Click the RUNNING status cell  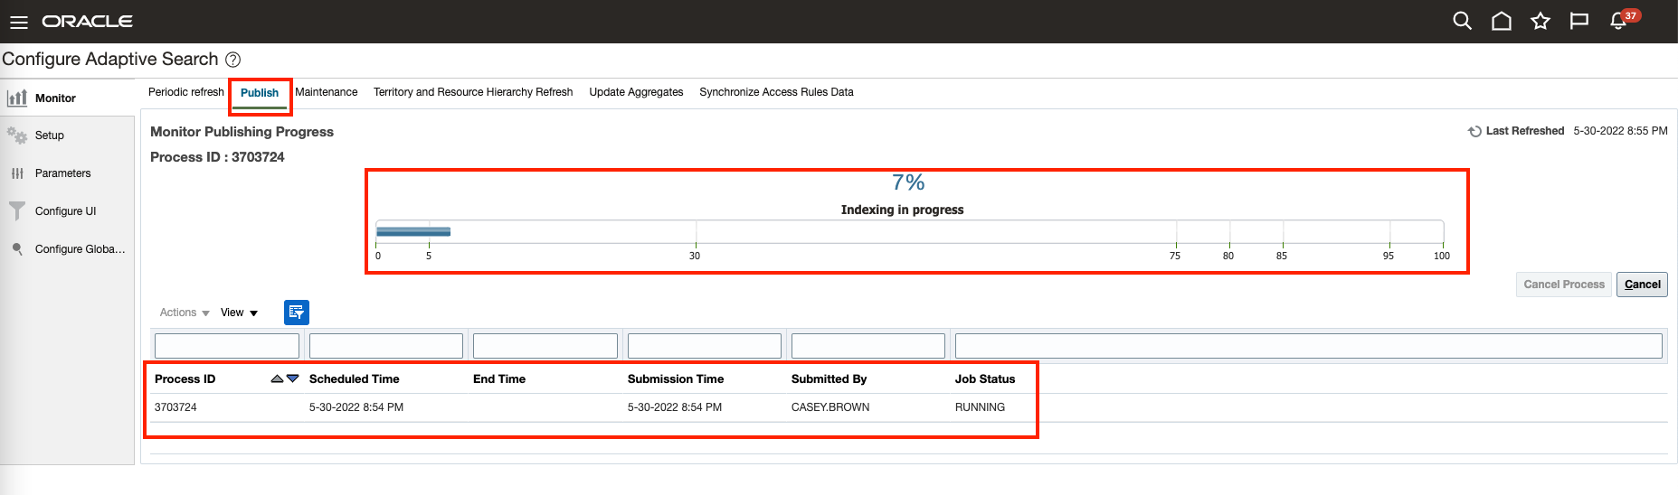[x=980, y=407]
